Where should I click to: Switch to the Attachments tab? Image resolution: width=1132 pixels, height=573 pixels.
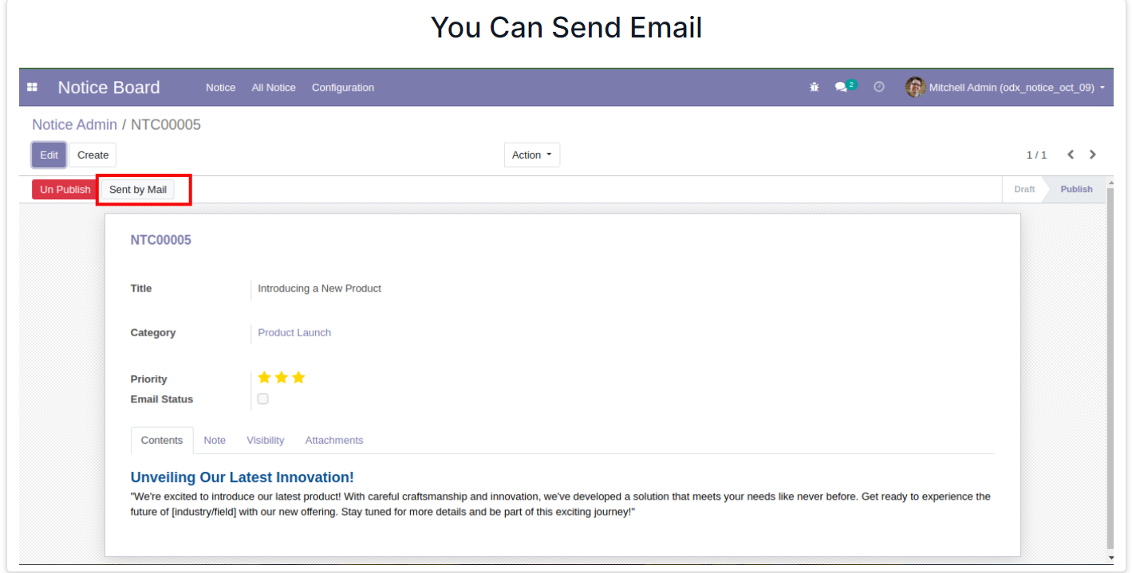[334, 440]
